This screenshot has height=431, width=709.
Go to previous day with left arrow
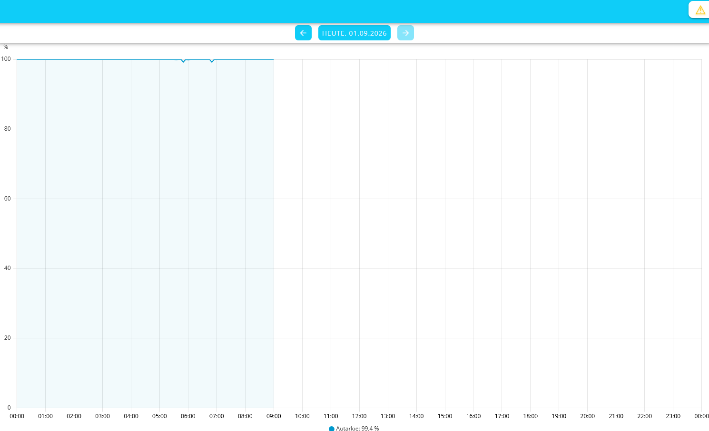pos(303,33)
